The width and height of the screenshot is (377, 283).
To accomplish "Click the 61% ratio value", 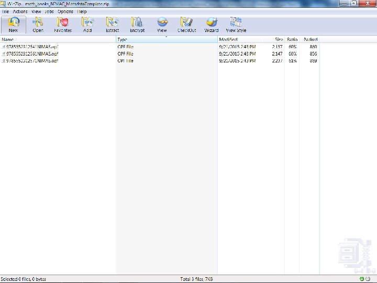I will (x=293, y=61).
